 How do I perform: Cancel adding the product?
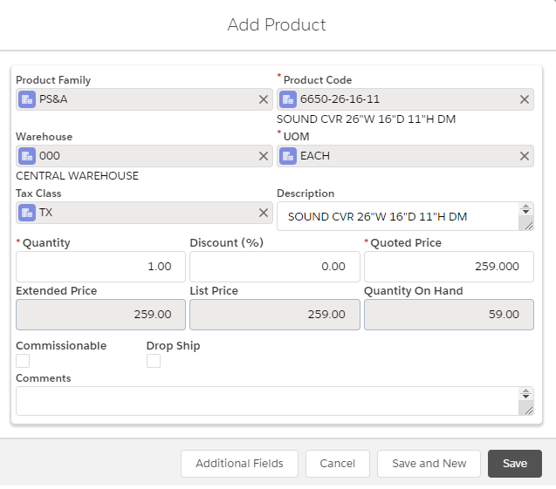[338, 464]
